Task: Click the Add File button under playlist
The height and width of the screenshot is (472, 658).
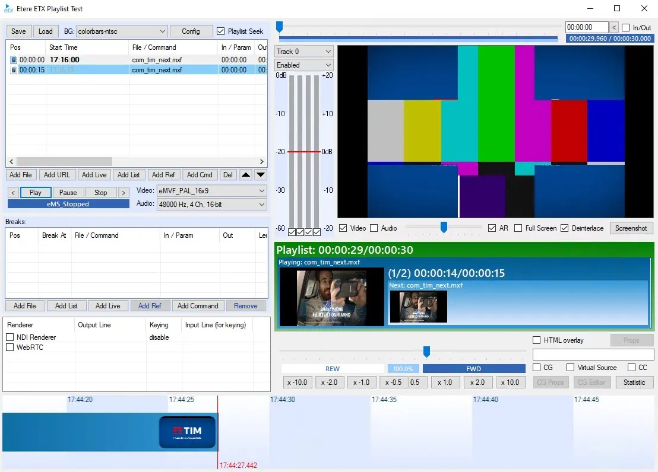Action: (x=21, y=175)
